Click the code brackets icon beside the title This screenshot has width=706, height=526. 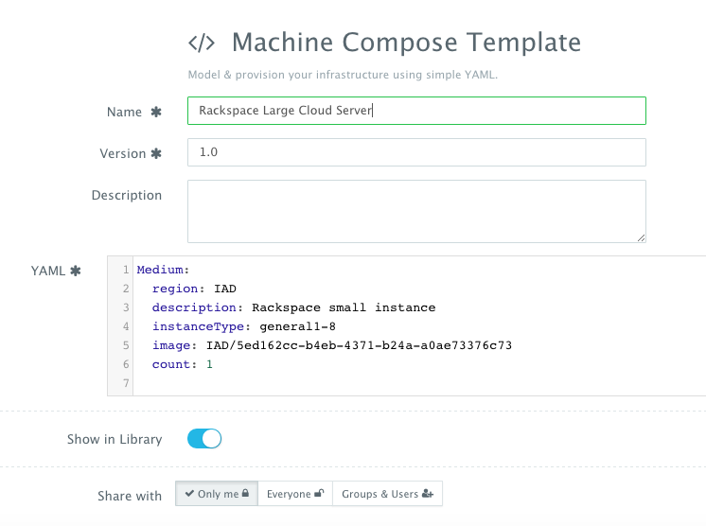coord(202,44)
